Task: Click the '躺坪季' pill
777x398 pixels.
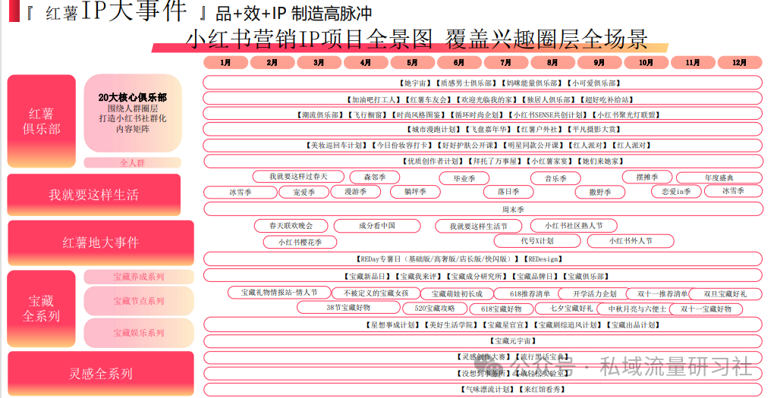Action: click(415, 191)
